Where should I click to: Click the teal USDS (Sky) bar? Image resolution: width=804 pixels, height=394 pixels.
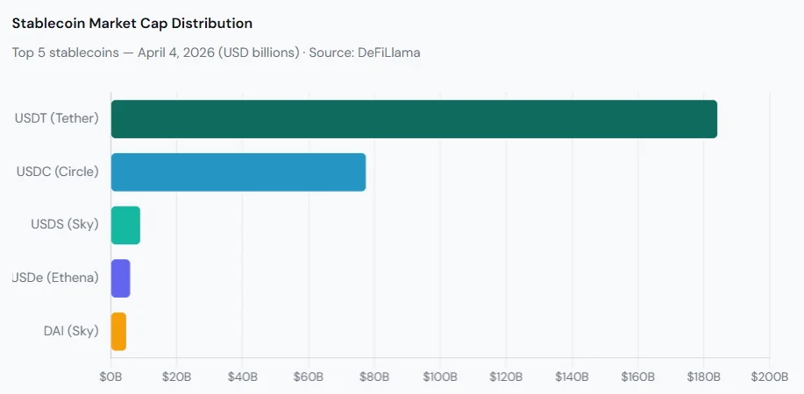click(125, 226)
